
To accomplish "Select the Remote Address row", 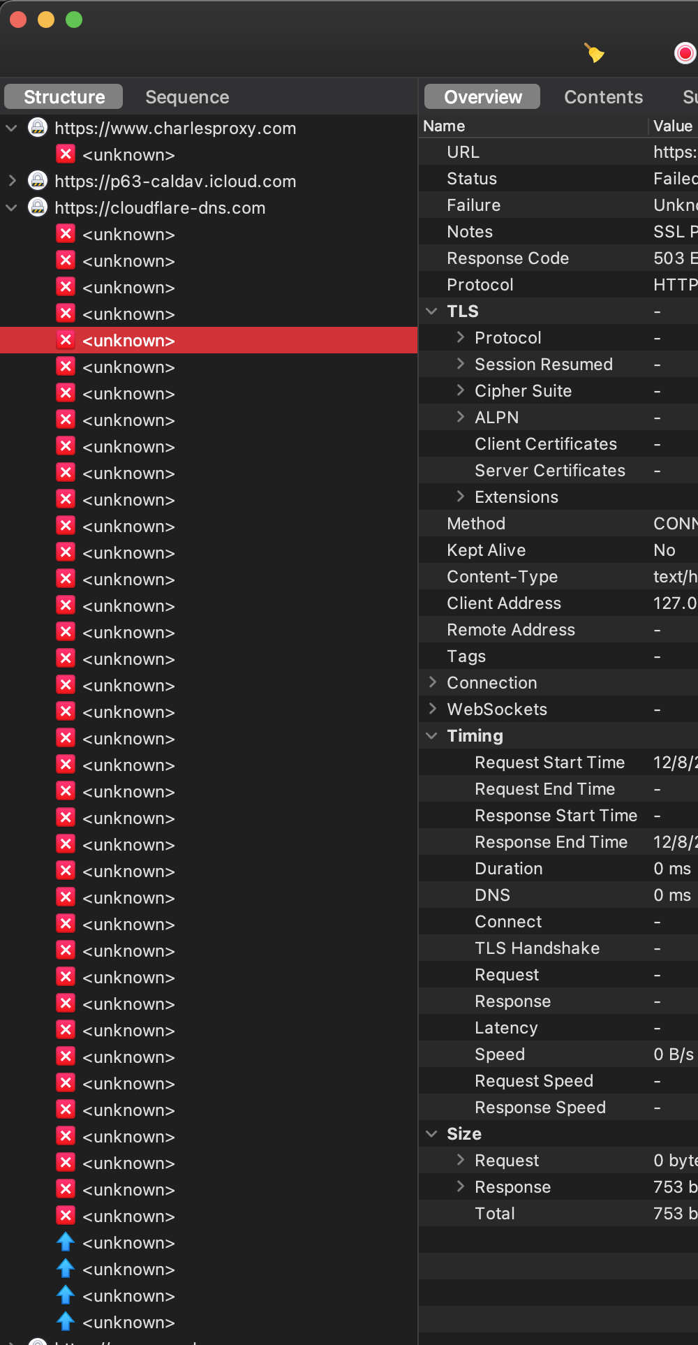I will [558, 629].
